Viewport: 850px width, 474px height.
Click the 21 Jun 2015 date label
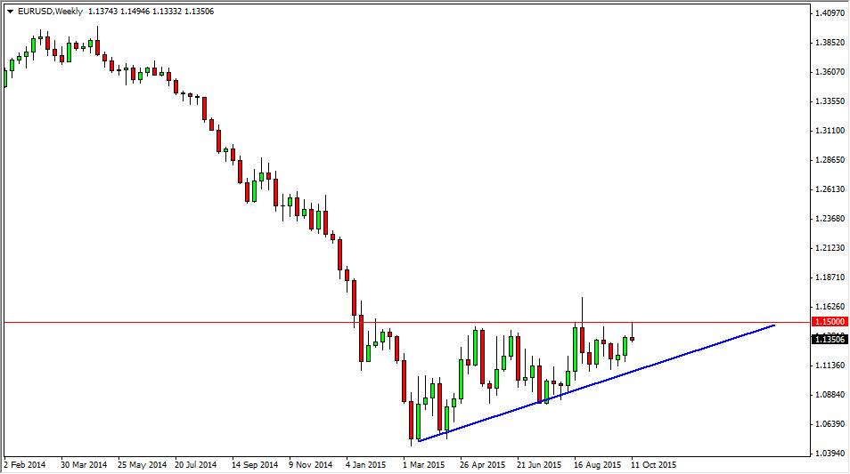tap(539, 465)
